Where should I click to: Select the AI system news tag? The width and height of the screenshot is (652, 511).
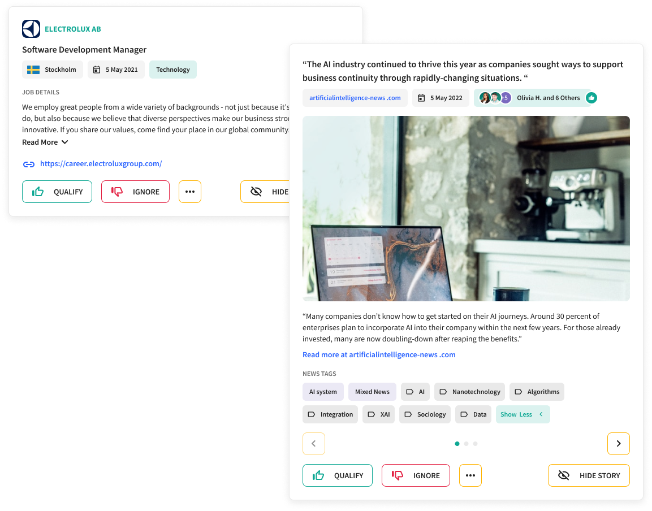(323, 392)
